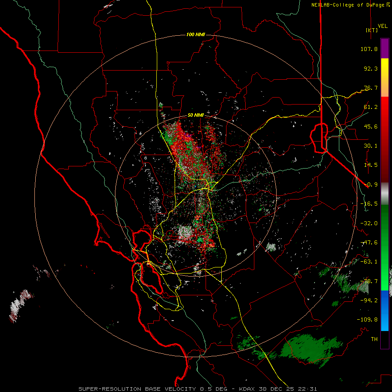Viewport: 392px width, 392px height.
Task: Click the 61.2 velocity scale value
Action: 371,107
